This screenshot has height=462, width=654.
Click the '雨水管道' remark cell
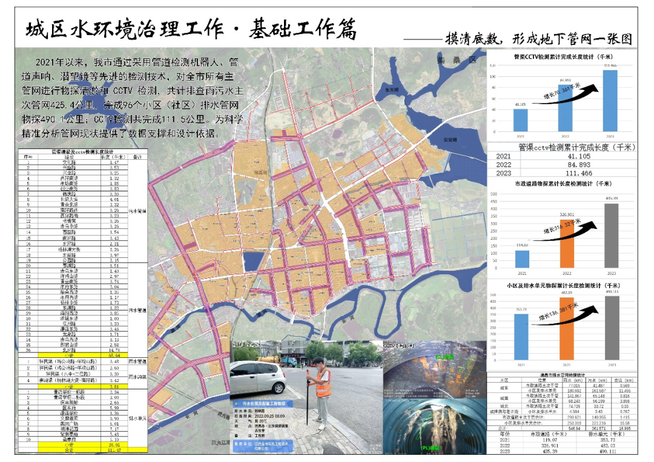137,361
